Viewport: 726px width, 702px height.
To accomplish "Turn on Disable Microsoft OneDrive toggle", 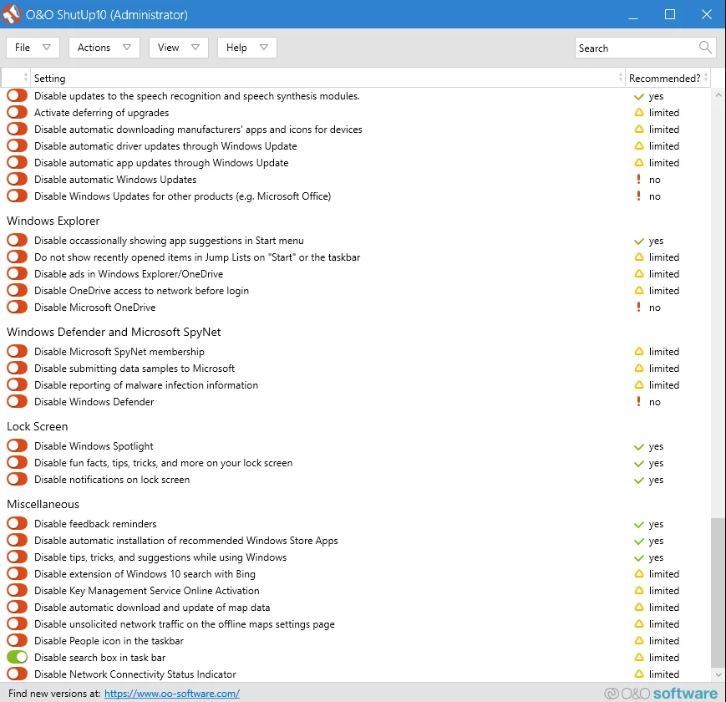I will [18, 307].
